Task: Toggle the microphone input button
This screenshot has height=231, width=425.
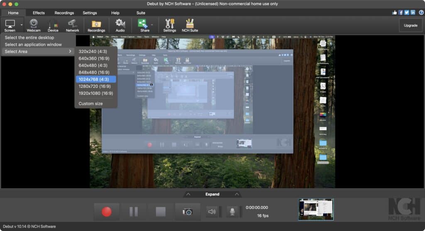Action: (232, 212)
